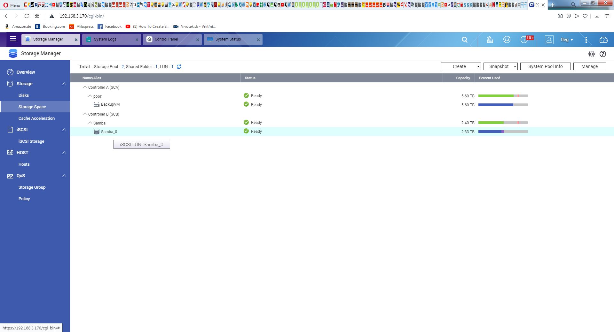Collapse the Storage sidebar section chevron

[64, 84]
